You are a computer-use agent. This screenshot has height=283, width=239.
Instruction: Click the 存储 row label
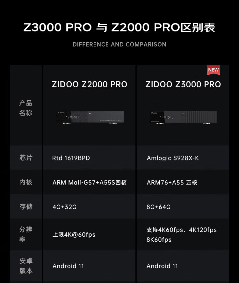[x=25, y=207]
